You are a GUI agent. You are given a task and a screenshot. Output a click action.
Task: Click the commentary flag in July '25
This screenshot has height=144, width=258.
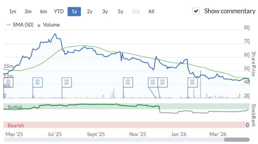pyautogui.click(x=66, y=82)
